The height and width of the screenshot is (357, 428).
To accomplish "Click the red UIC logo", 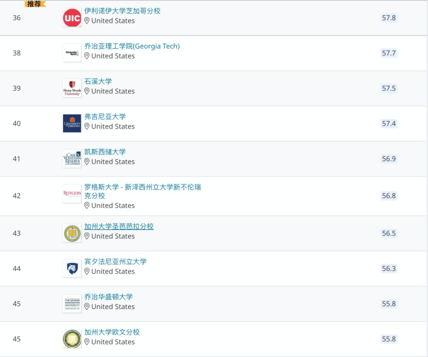I will click(72, 18).
